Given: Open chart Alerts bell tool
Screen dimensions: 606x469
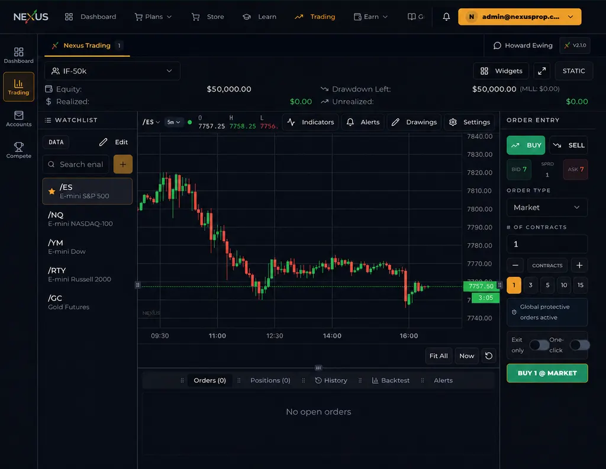Looking at the screenshot, I should (x=363, y=122).
